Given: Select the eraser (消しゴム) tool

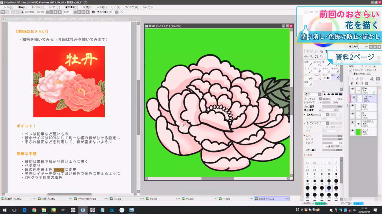Looking at the screenshot, I should [317, 70].
